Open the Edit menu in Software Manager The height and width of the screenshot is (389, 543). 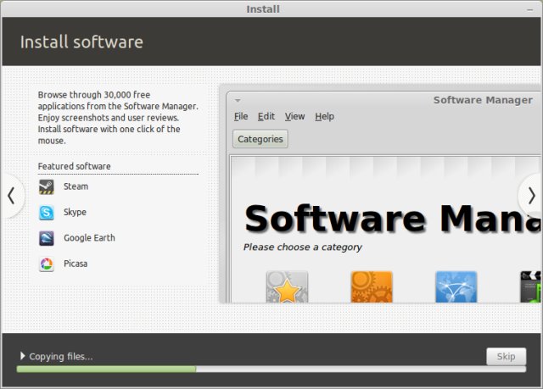pyautogui.click(x=266, y=116)
